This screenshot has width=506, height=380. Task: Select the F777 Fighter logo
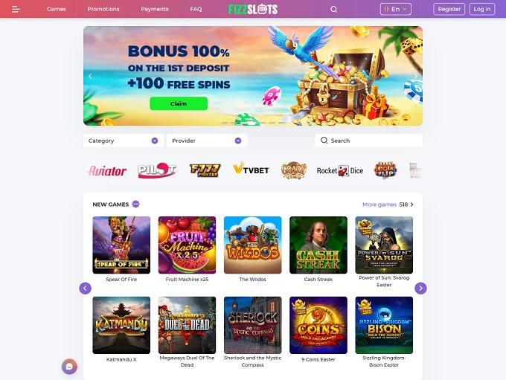[205, 170]
